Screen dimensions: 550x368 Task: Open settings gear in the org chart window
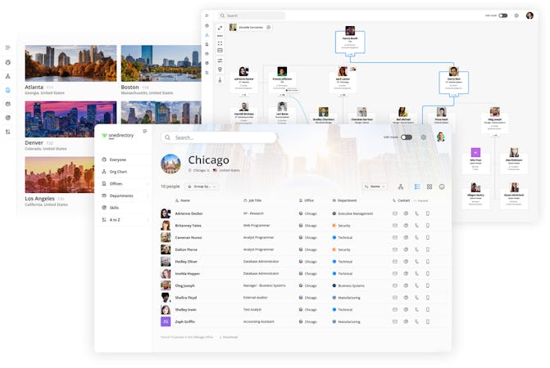(516, 16)
